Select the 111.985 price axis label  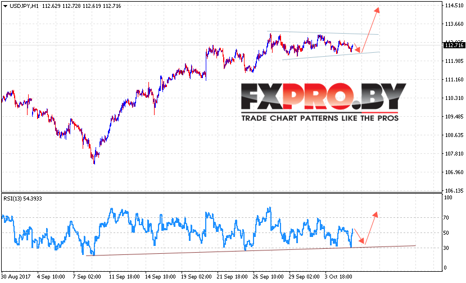click(454, 61)
